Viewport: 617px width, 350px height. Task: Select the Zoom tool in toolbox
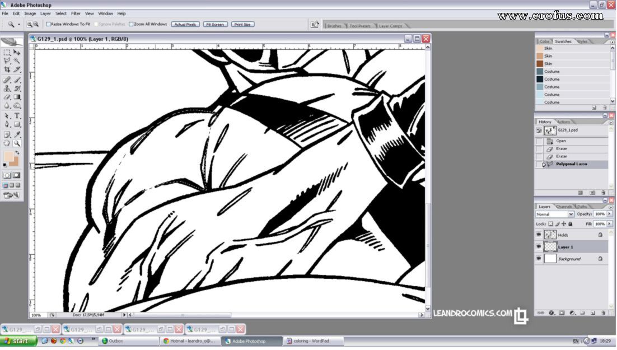17,143
